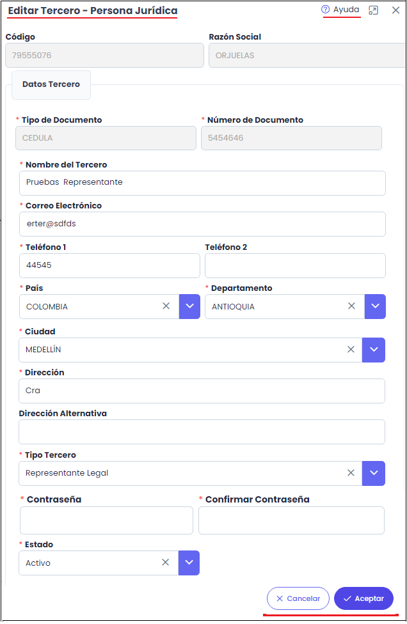Viewport: 407px width, 624px height.
Task: Clear the Tipo Tercero selection
Action: point(351,473)
